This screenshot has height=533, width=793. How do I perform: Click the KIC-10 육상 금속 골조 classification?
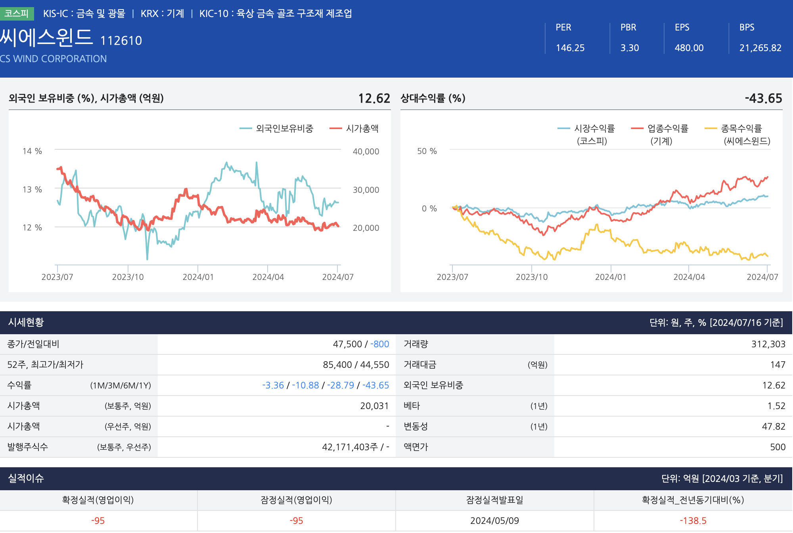coord(276,13)
